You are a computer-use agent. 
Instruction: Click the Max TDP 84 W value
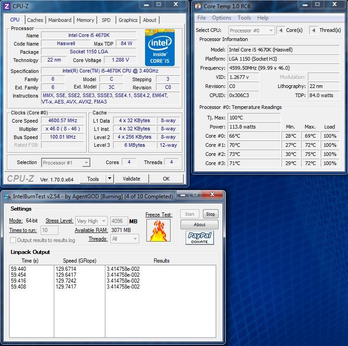[126, 43]
